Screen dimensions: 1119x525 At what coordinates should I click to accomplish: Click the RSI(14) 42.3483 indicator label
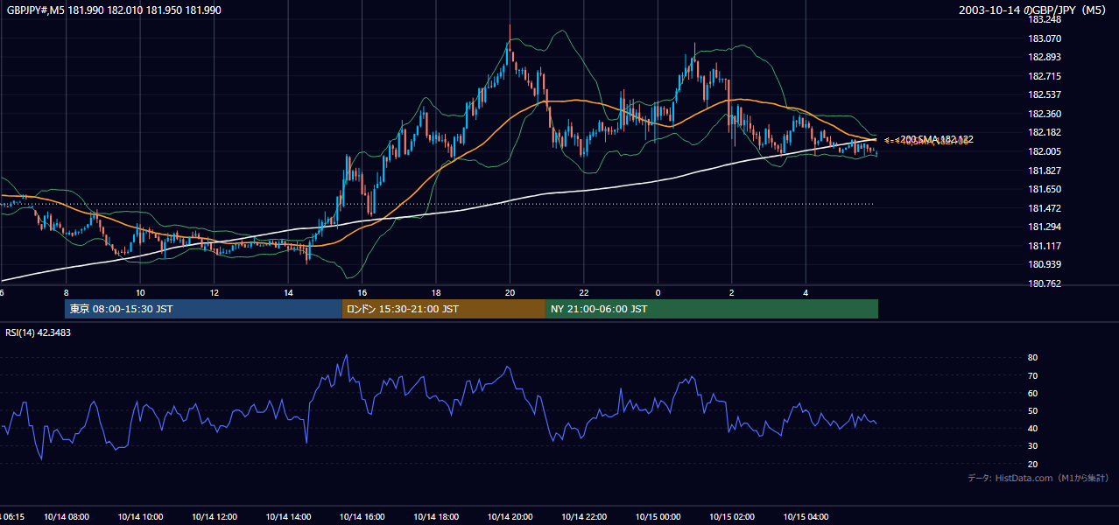[36, 332]
